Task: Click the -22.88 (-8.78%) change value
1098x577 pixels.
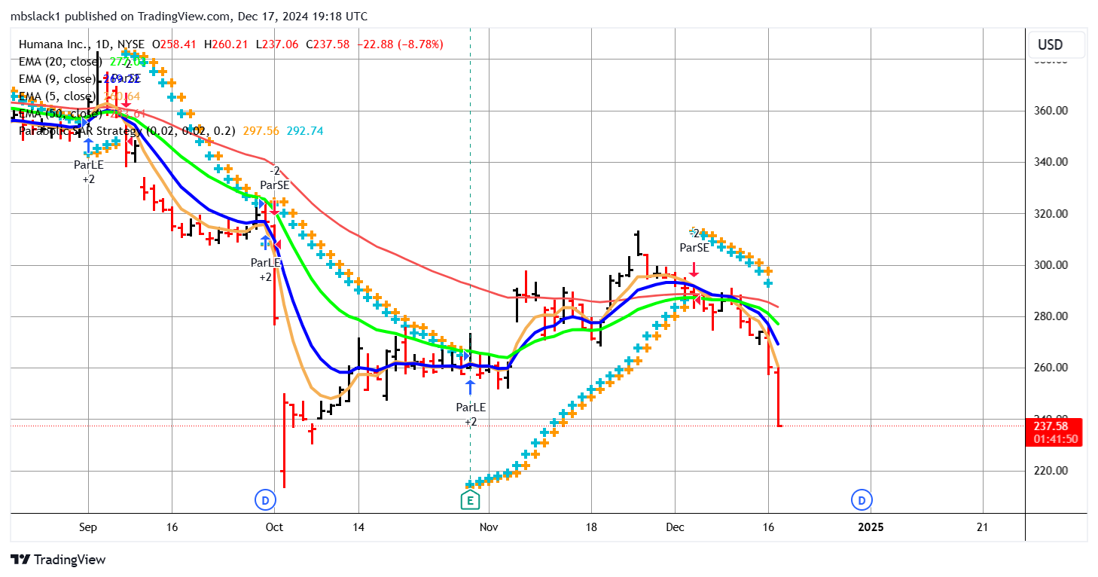Action: (x=400, y=44)
